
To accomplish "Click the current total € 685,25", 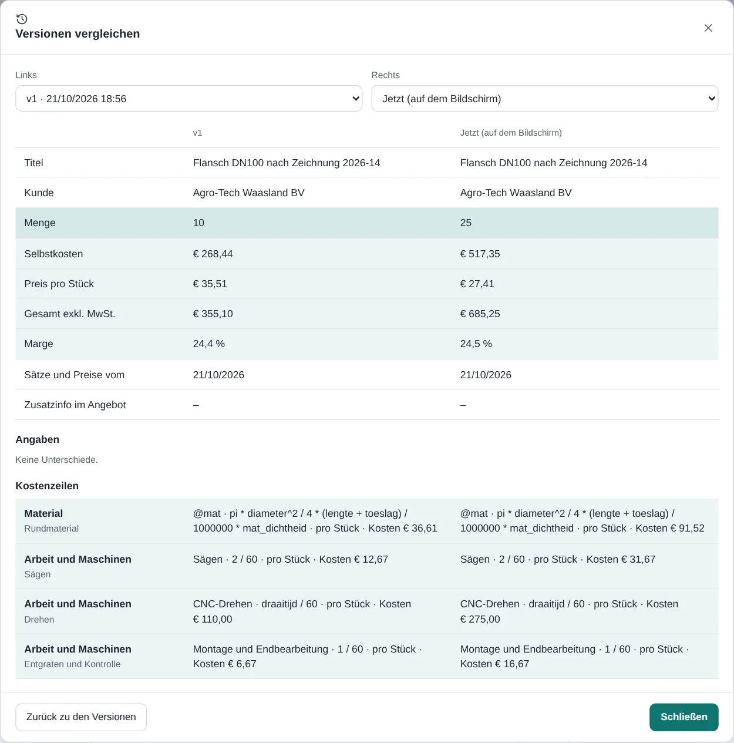I will tap(480, 314).
